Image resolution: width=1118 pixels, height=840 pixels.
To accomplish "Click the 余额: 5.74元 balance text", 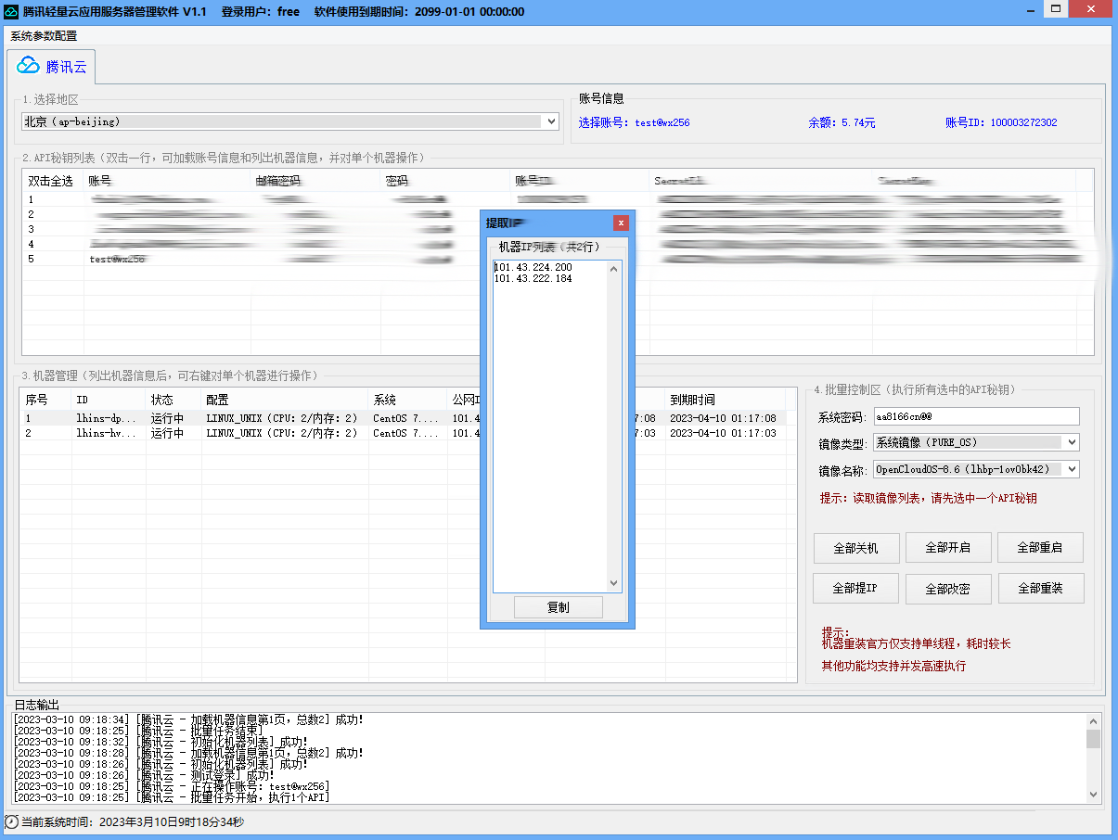I will point(842,122).
